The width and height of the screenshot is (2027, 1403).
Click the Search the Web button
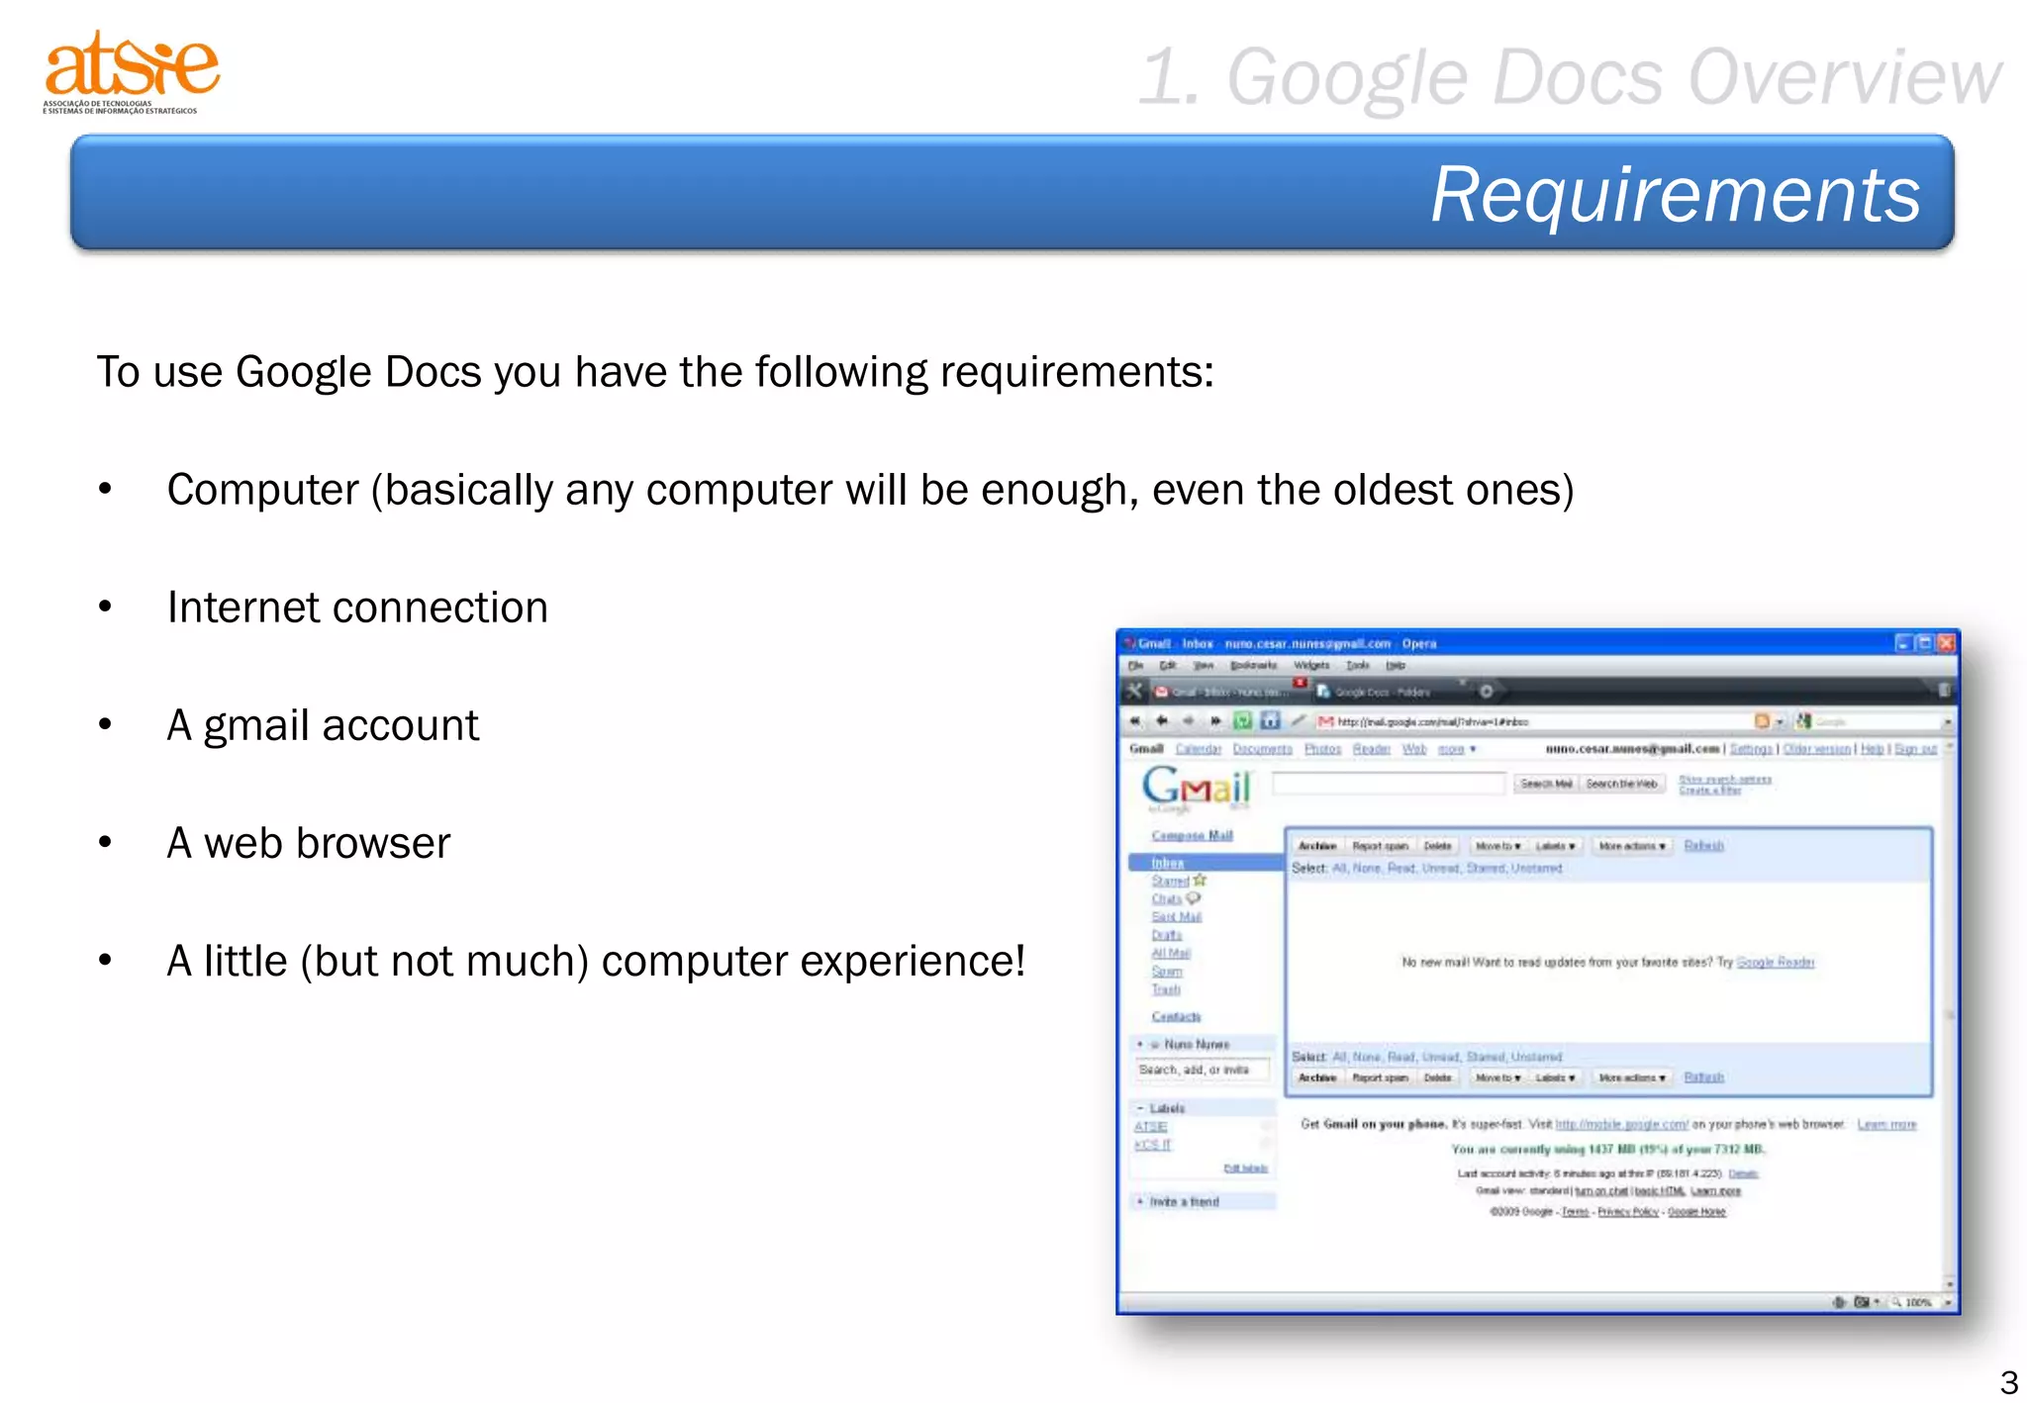1621,784
